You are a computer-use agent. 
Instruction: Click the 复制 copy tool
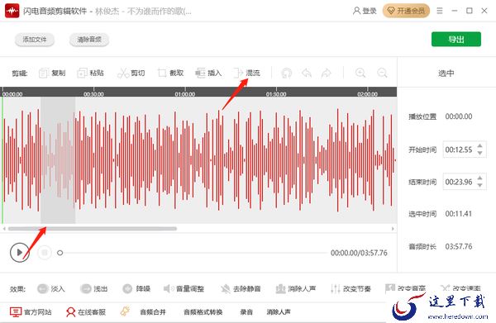52,73
